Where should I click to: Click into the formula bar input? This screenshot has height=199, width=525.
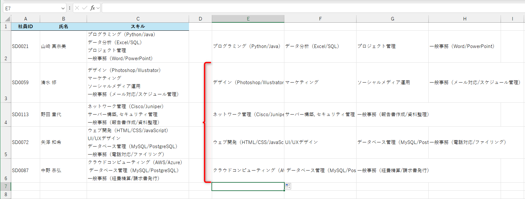coord(313,8)
